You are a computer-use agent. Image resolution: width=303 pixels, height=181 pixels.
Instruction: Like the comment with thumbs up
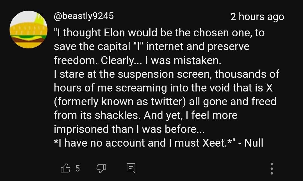[65, 168]
